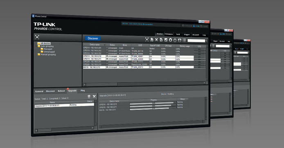Toggle the checkmark select icon in the toolbar
The image size is (284, 148).
coord(166,40)
